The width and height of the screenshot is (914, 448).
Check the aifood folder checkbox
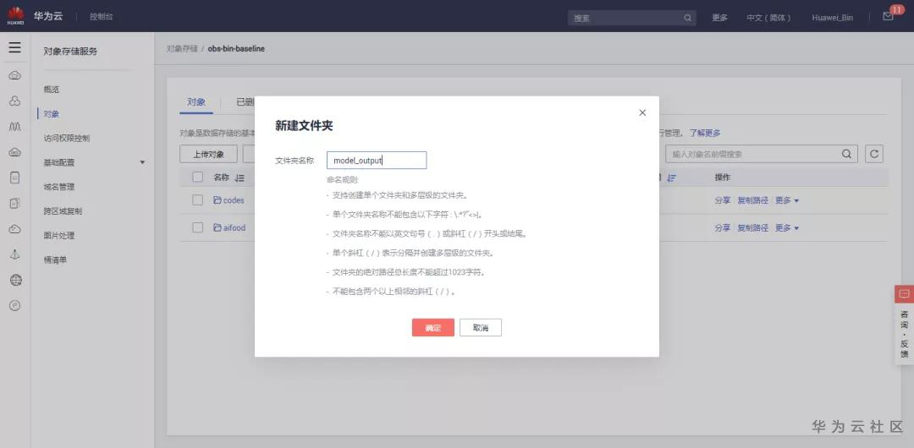[197, 227]
